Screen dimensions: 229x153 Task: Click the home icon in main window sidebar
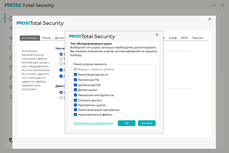[11, 18]
